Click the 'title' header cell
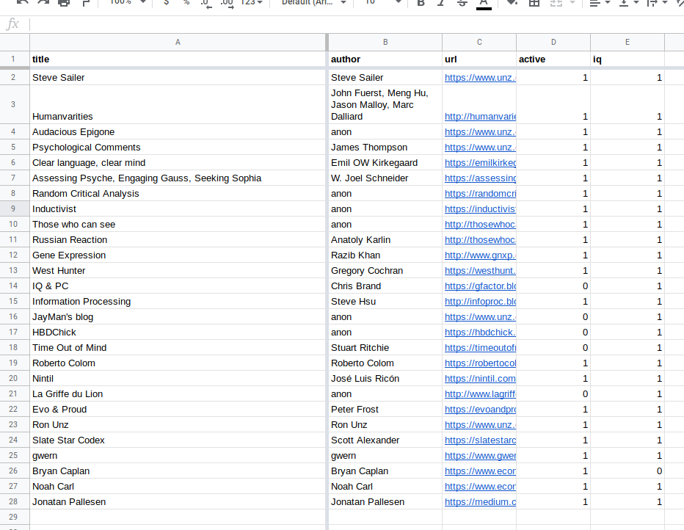684x530 pixels. pyautogui.click(x=178, y=59)
